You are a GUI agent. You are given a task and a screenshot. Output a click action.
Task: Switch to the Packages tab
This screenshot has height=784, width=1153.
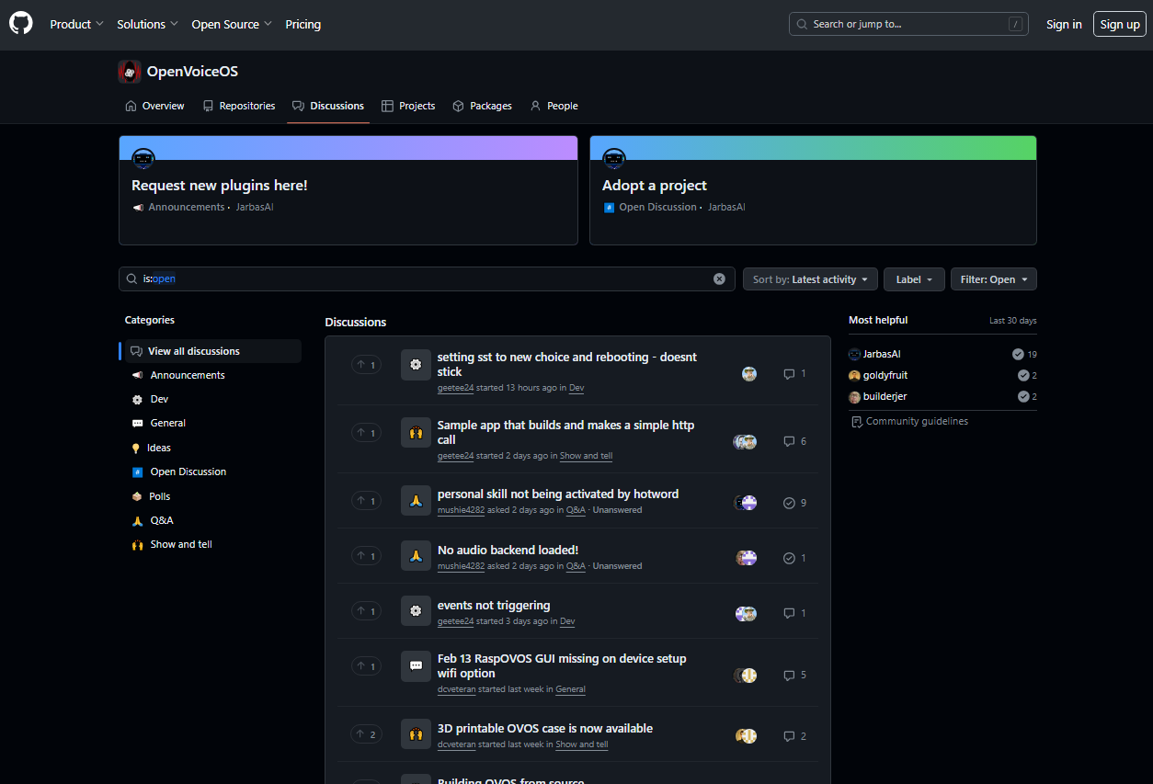click(482, 106)
